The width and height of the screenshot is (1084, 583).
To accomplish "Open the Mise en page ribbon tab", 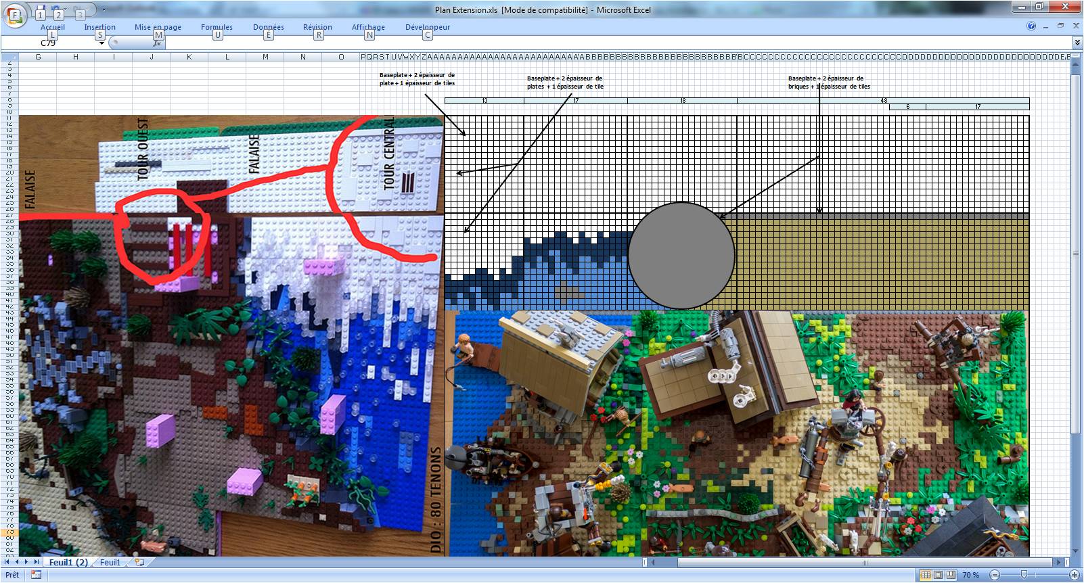I will 158,27.
